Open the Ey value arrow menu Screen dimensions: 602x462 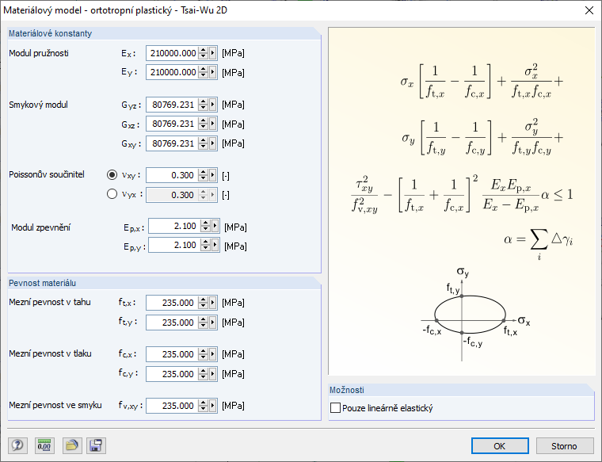(x=213, y=72)
